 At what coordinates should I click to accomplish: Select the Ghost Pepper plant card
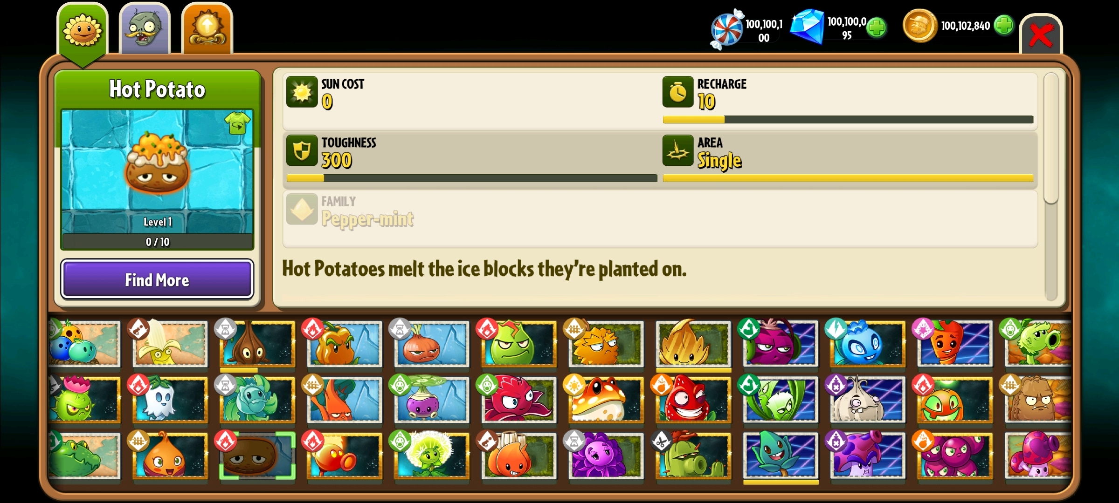tap(170, 400)
